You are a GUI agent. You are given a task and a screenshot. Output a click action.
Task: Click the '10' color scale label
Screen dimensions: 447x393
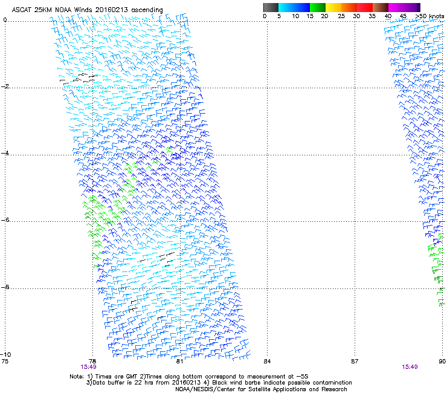[x=295, y=16]
